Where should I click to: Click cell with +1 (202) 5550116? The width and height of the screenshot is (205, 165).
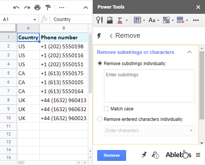[x=64, y=55]
